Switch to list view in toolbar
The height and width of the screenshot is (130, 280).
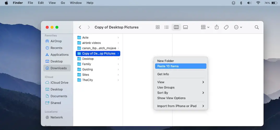coord(166,27)
